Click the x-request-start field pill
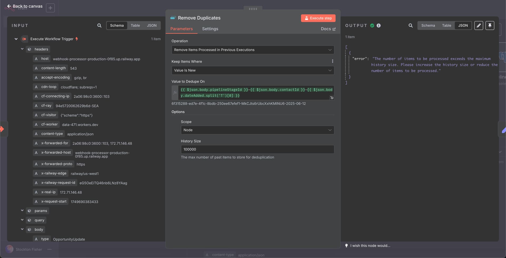The image size is (506, 258). [51, 202]
